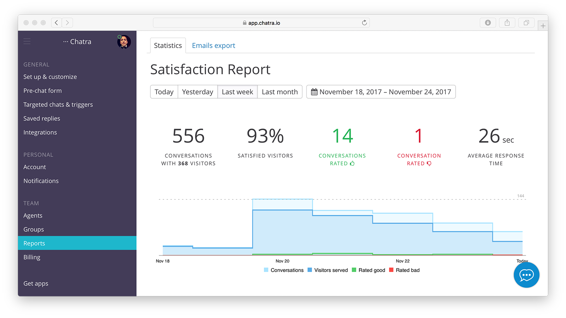
Task: Open the floating chat widget bubble
Action: tap(526, 275)
